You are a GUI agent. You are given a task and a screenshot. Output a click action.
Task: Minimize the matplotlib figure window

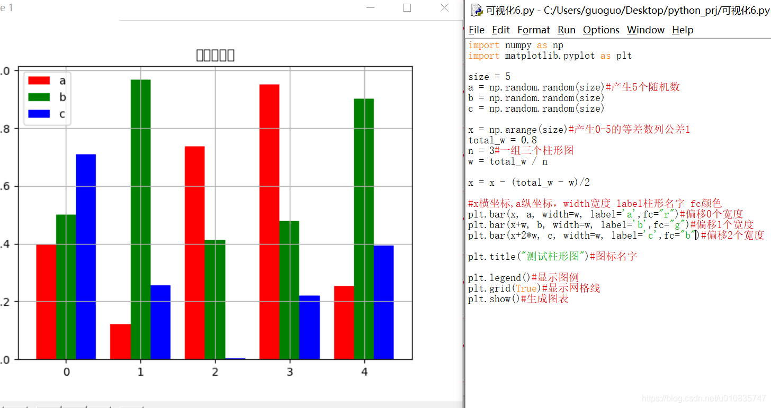tap(370, 8)
